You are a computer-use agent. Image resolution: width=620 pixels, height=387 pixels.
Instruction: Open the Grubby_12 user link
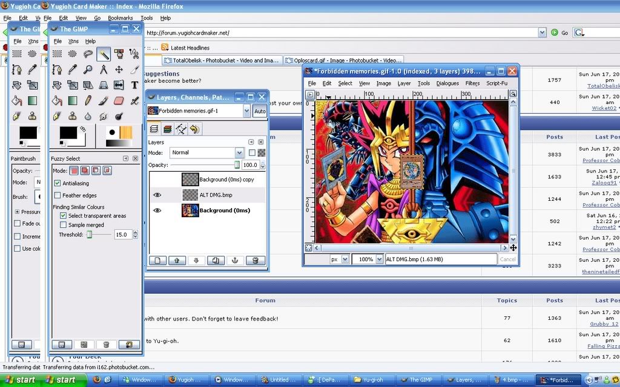point(605,324)
